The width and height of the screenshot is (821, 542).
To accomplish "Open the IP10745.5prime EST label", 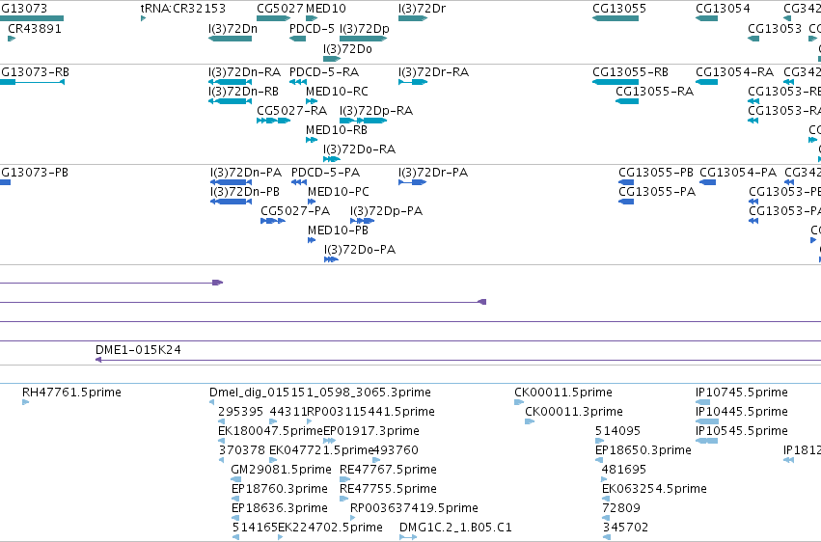I will click(x=742, y=393).
